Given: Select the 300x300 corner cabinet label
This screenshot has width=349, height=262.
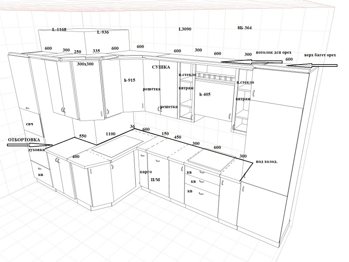Looking at the screenshot, I should (x=85, y=64).
